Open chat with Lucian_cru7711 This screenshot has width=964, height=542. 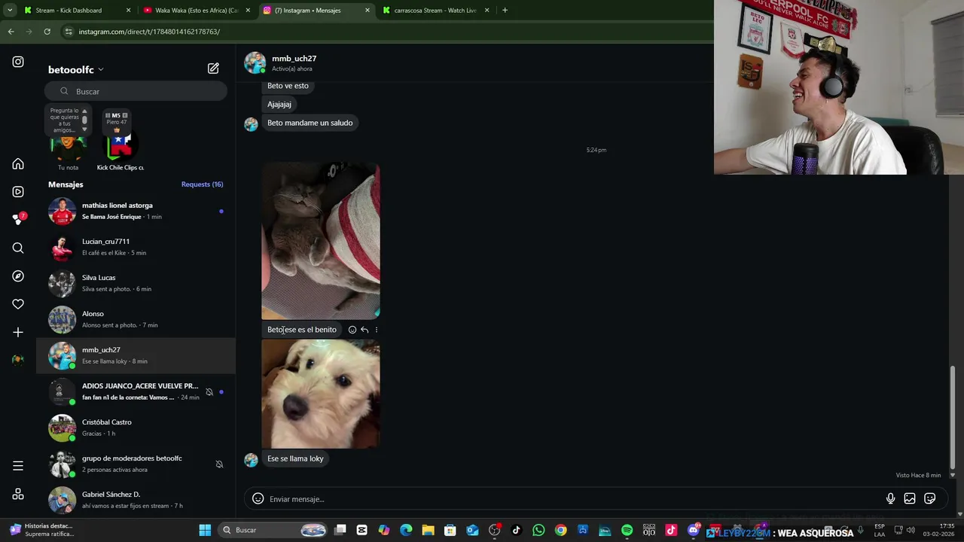point(136,247)
